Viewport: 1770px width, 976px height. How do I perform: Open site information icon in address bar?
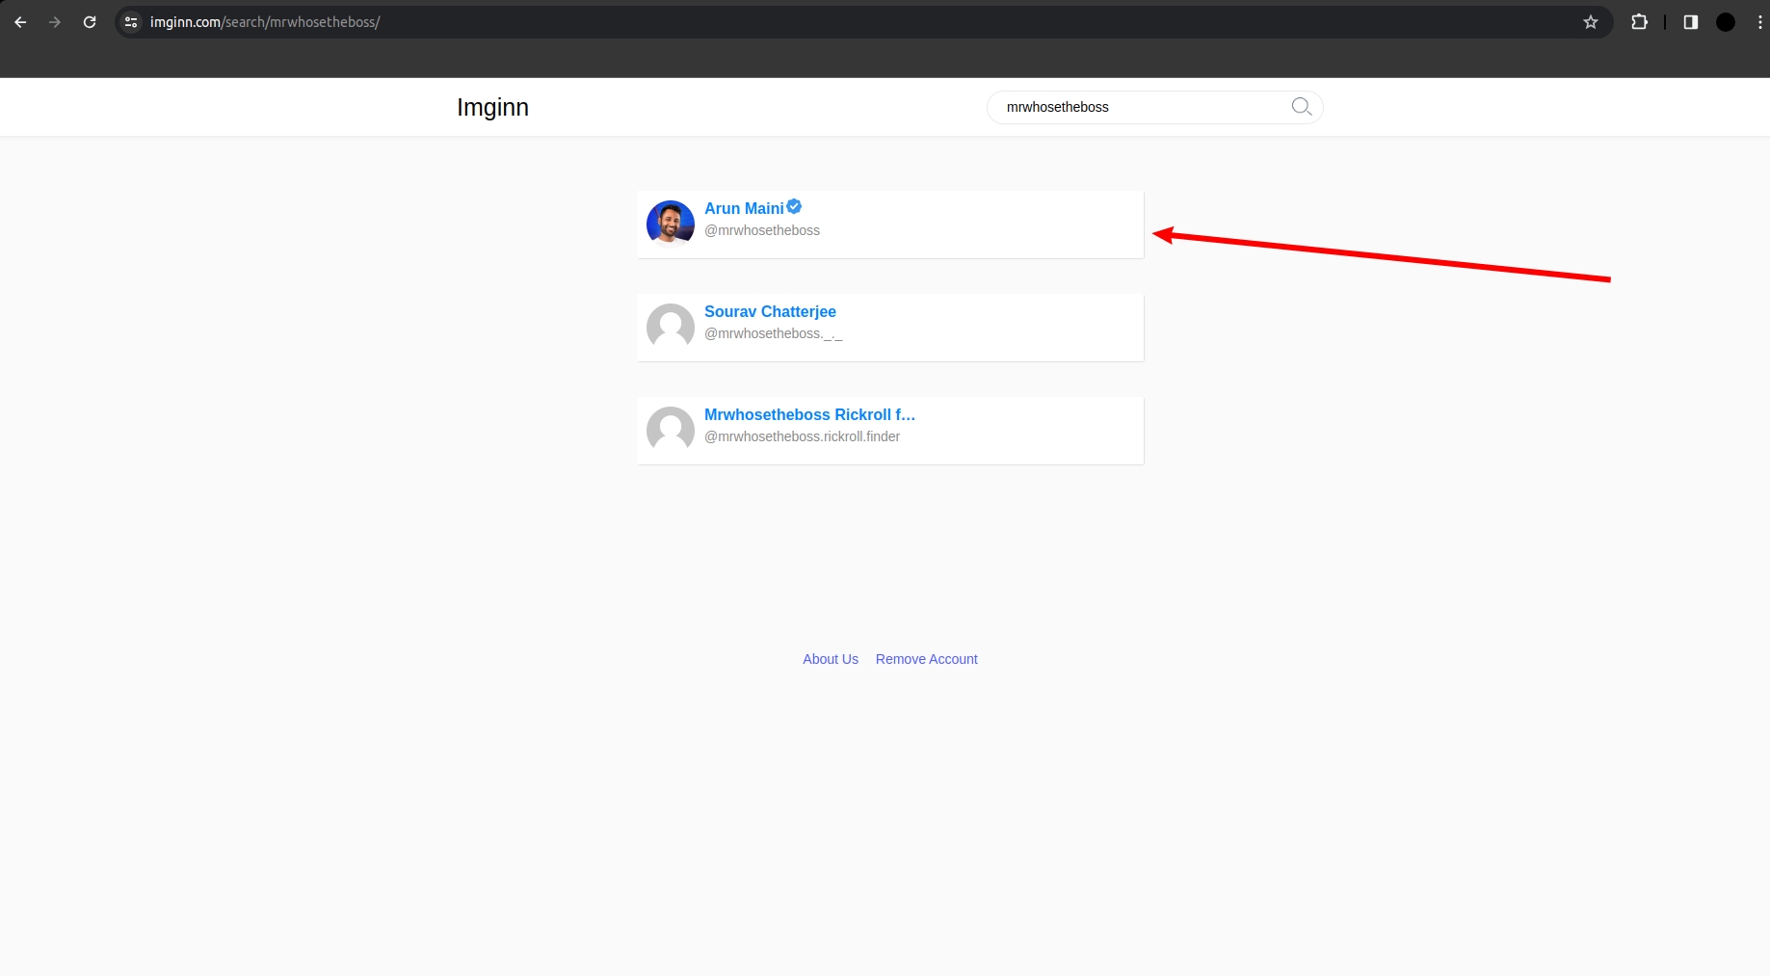pos(132,22)
